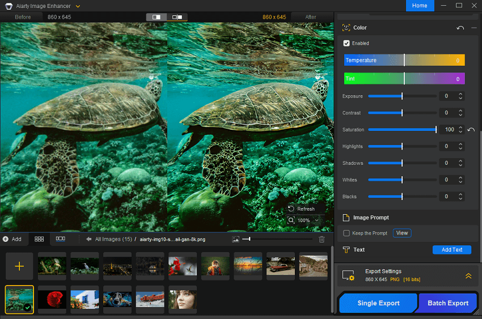
Task: Go to the Home tab
Action: pos(420,6)
